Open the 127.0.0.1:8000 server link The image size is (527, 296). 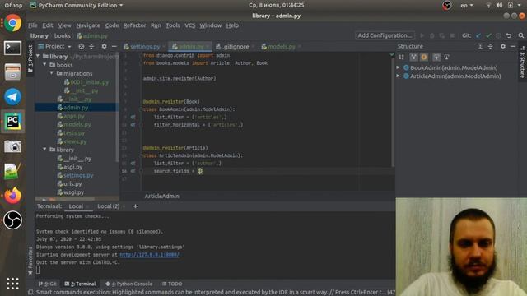149,255
